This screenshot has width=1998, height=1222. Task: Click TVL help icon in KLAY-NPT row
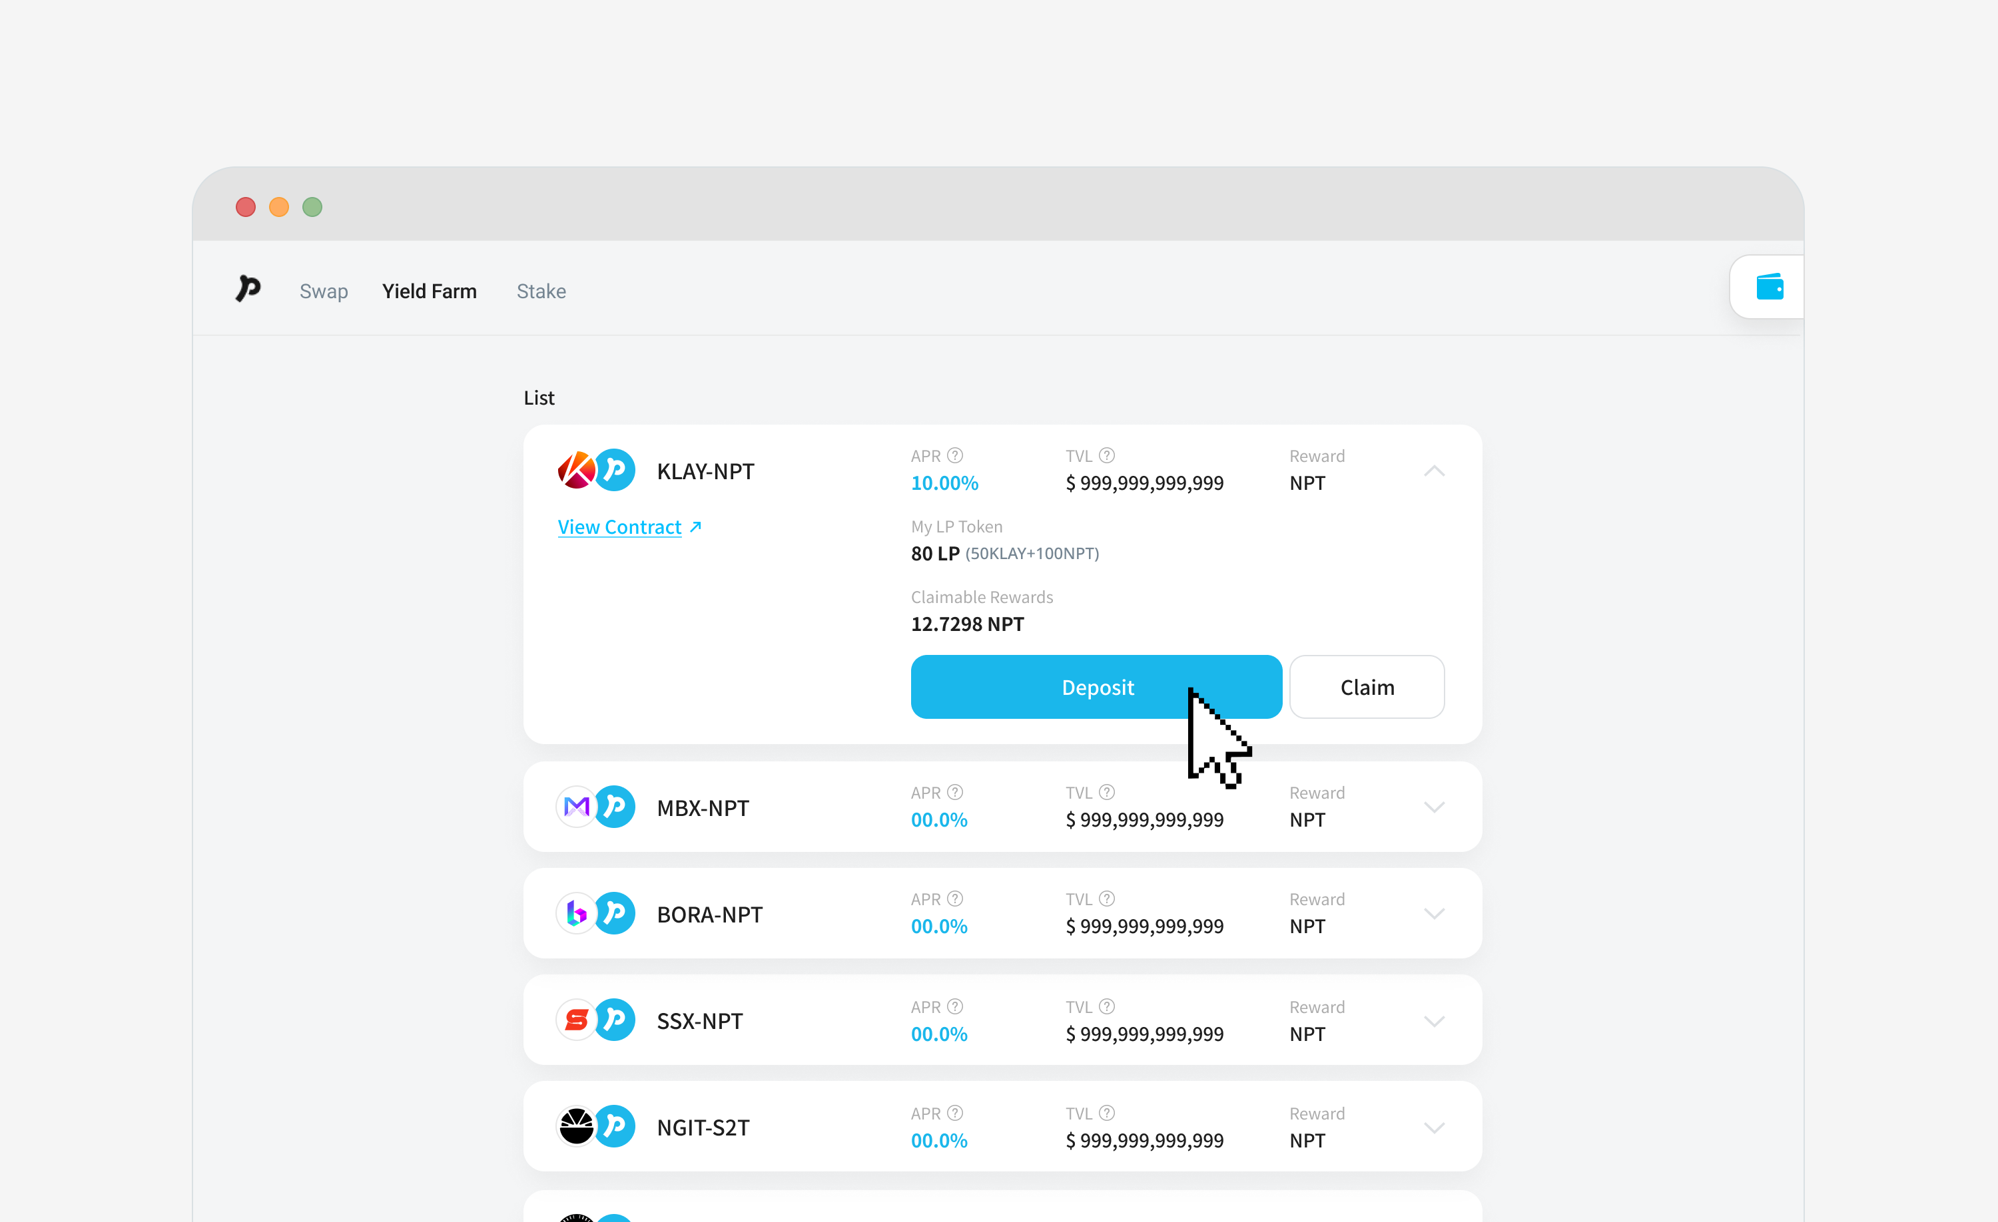click(x=1107, y=455)
